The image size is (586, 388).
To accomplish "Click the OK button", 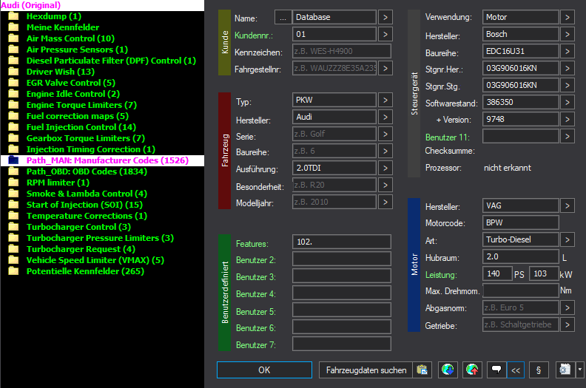I will [x=264, y=370].
